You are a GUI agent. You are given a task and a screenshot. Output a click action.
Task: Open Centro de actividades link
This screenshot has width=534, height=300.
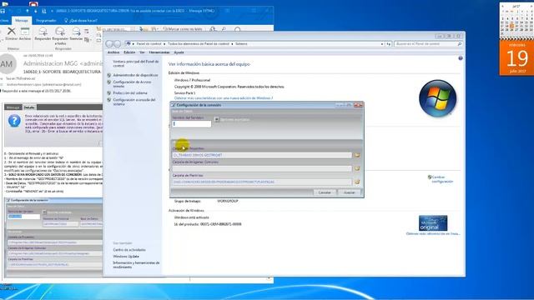[x=129, y=250]
